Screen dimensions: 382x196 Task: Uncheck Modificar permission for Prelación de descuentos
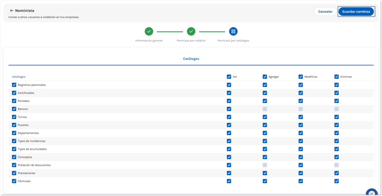301,165
